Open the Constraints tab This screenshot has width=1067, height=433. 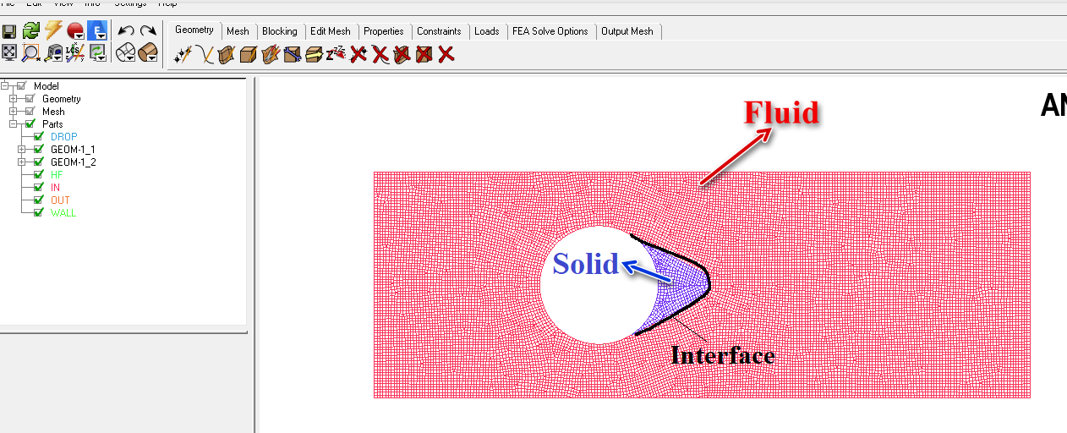[439, 31]
